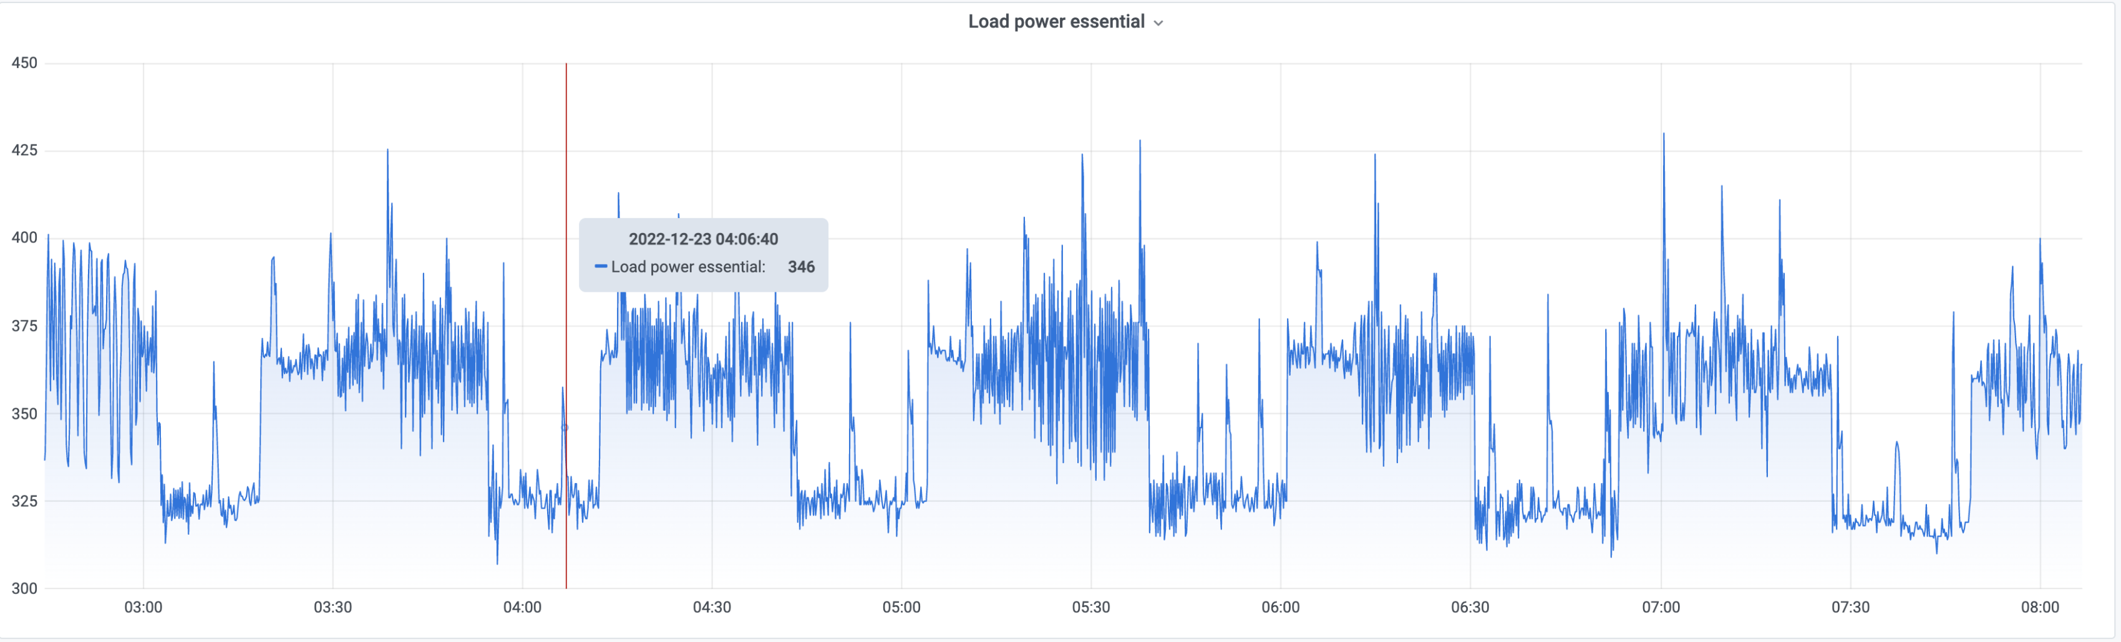
Task: Click the 06:30 time axis label
Action: click(1470, 608)
